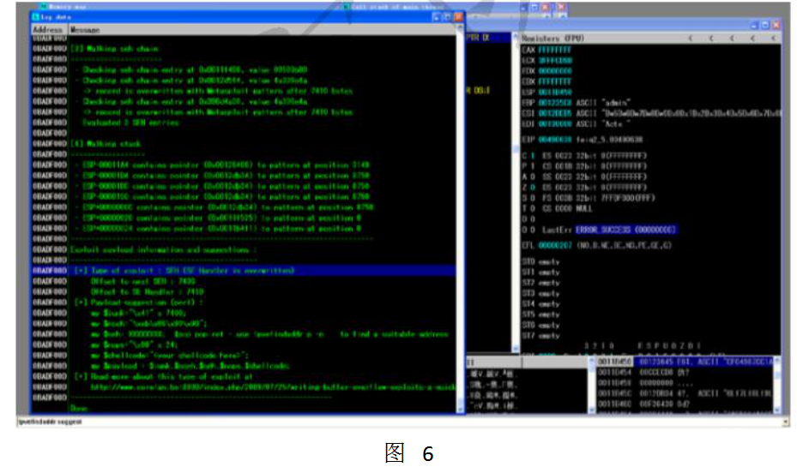This screenshot has width=797, height=467.
Task: Select the 'Offset to next SEH' log line
Action: click(x=142, y=281)
